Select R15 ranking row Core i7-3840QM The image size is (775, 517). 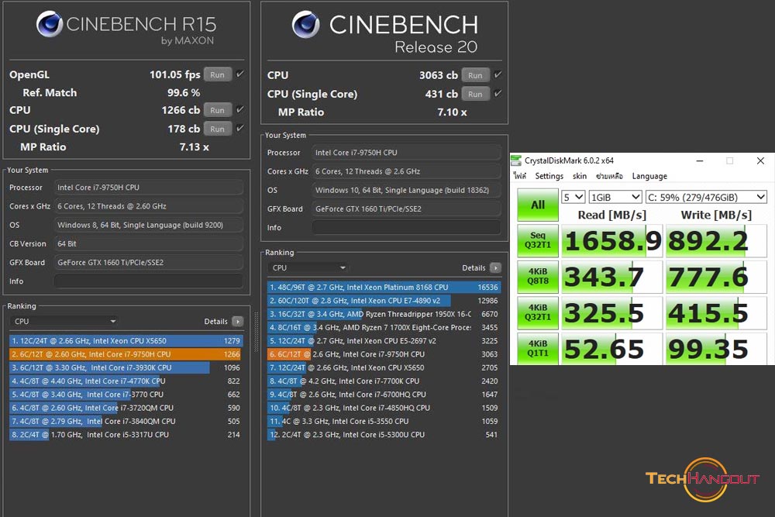[x=126, y=421]
